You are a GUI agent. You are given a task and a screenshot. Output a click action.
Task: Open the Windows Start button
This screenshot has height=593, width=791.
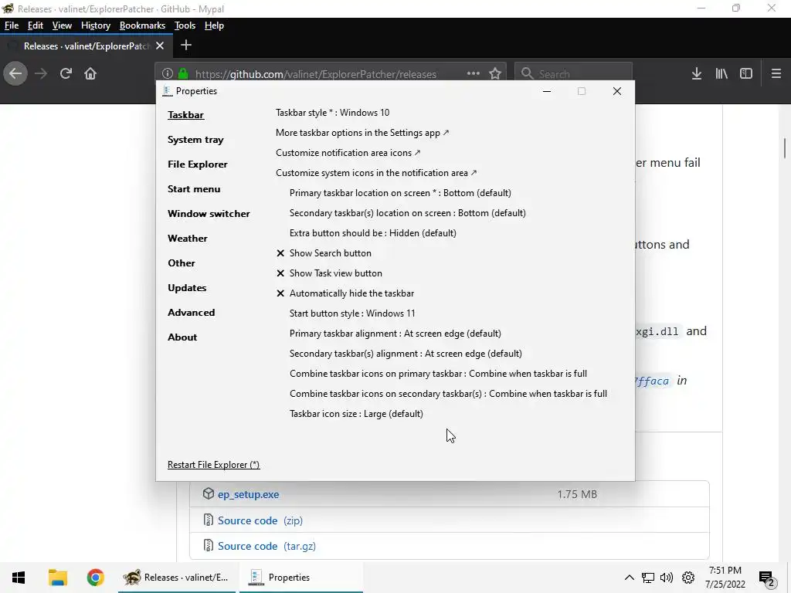click(x=19, y=578)
